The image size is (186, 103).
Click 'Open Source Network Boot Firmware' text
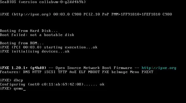coord(94,68)
